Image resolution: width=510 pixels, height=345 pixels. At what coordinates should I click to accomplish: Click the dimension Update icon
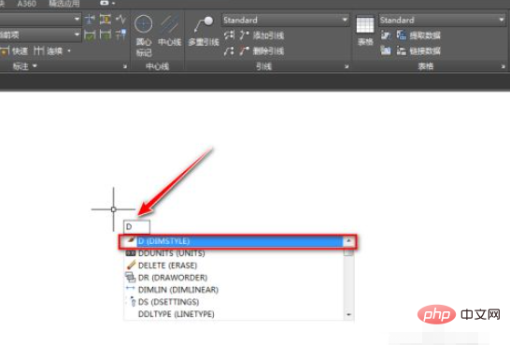tap(105, 35)
